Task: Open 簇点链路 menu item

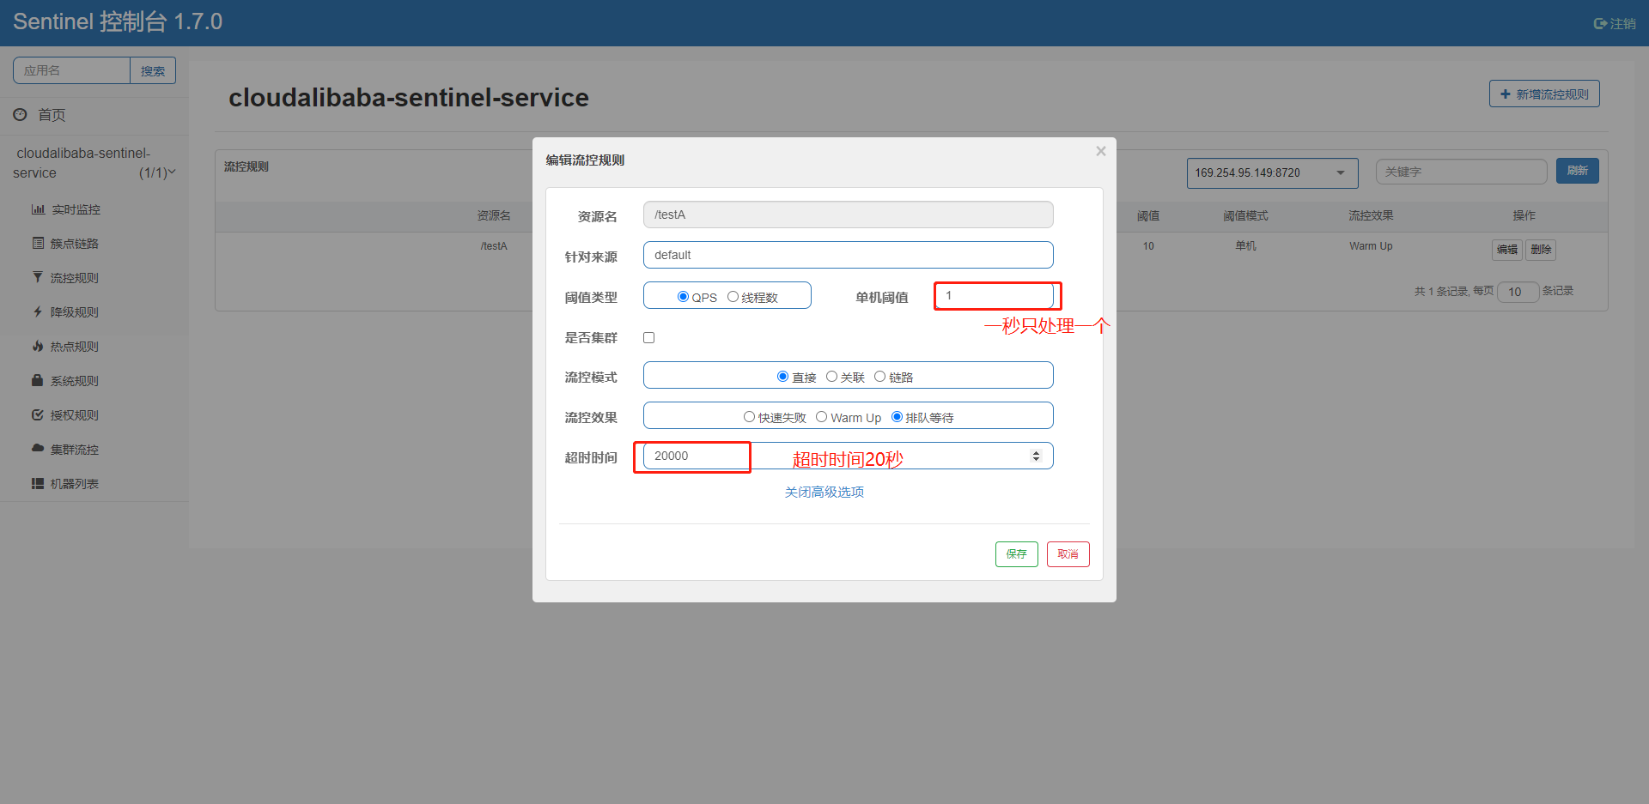Action: [75, 244]
